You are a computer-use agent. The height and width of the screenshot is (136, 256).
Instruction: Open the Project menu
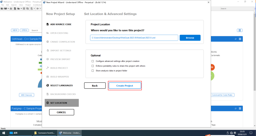(x=28, y=5)
